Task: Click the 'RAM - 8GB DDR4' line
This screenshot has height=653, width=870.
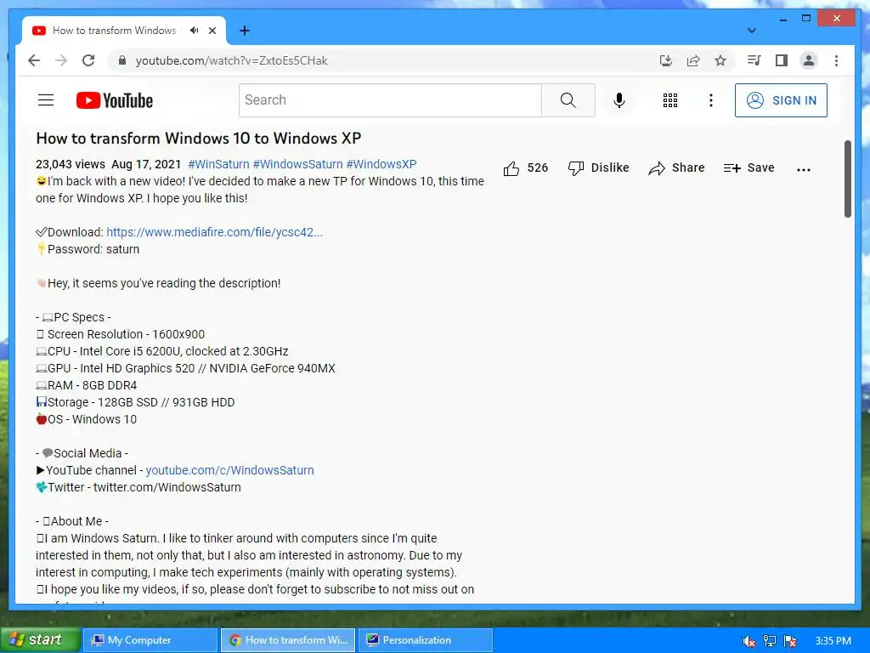Action: tap(87, 385)
